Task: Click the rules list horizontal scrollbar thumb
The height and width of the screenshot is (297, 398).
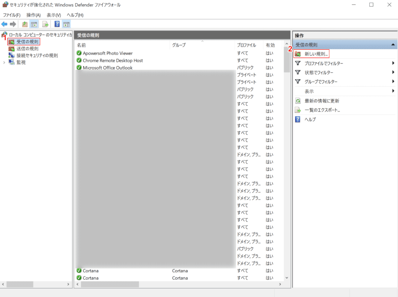Action: [110, 284]
